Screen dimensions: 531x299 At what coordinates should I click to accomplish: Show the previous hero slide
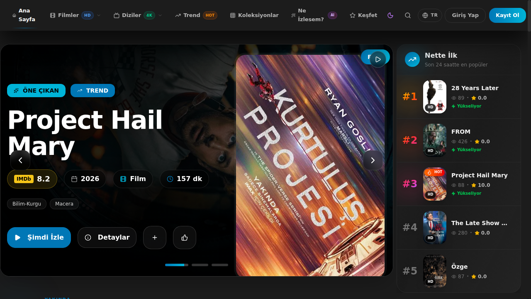click(20, 160)
